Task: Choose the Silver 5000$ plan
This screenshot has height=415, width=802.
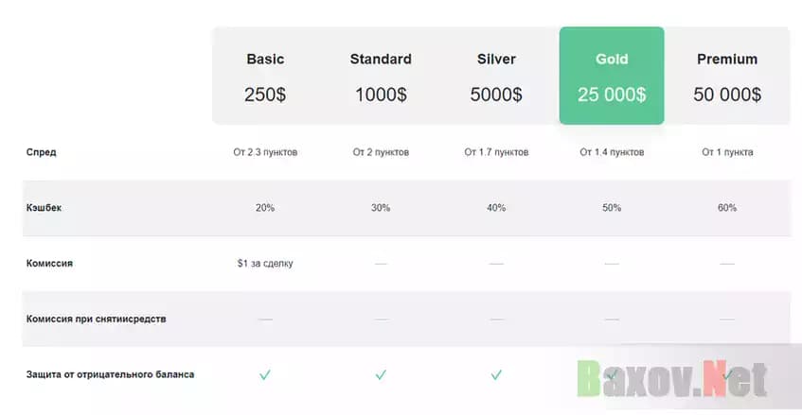Action: [x=496, y=76]
